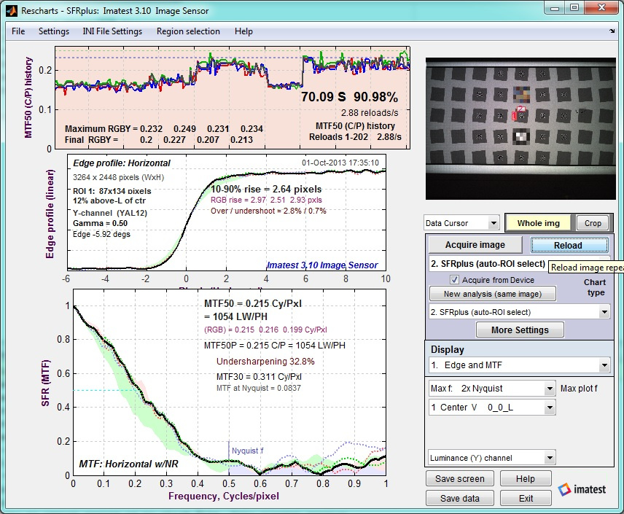
Task: Select the Whole img toggle button
Action: (538, 223)
